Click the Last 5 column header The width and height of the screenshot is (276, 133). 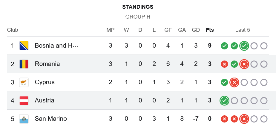tap(243, 30)
